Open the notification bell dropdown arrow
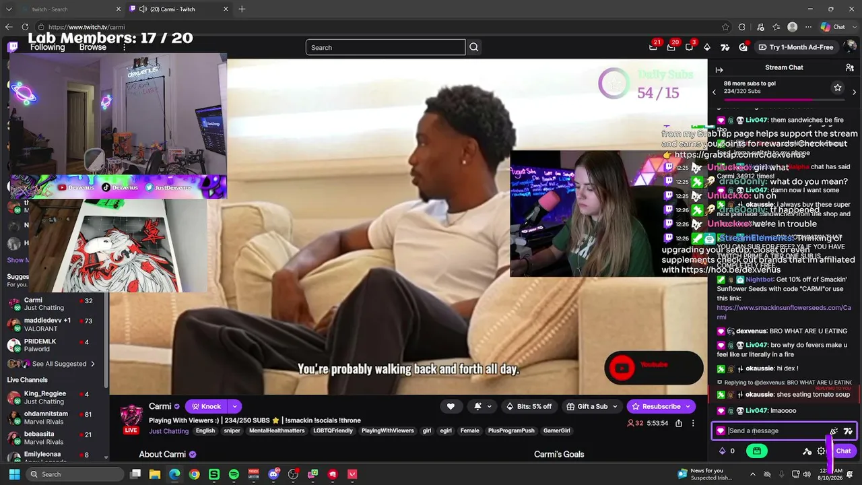This screenshot has height=485, width=862. 490,406
